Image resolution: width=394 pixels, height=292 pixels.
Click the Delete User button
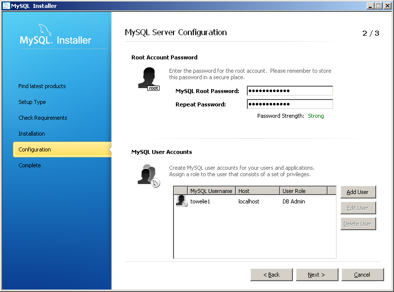coord(358,224)
